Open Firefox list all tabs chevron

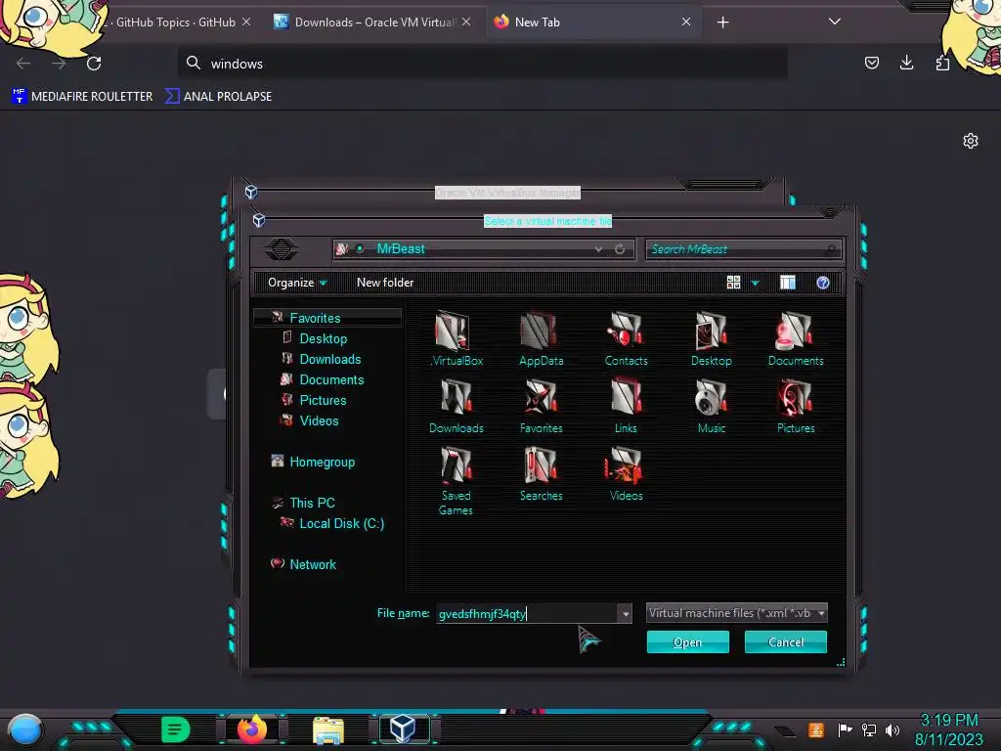point(835,22)
